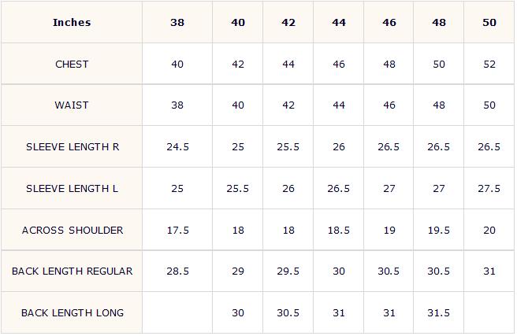Select back length long value 31.5
Image resolution: width=517 pixels, height=336 pixels.
(x=438, y=312)
